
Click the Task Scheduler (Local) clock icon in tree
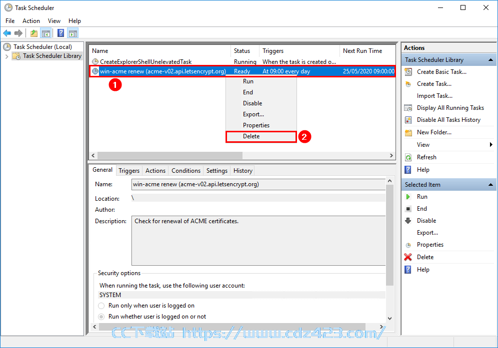coord(7,47)
